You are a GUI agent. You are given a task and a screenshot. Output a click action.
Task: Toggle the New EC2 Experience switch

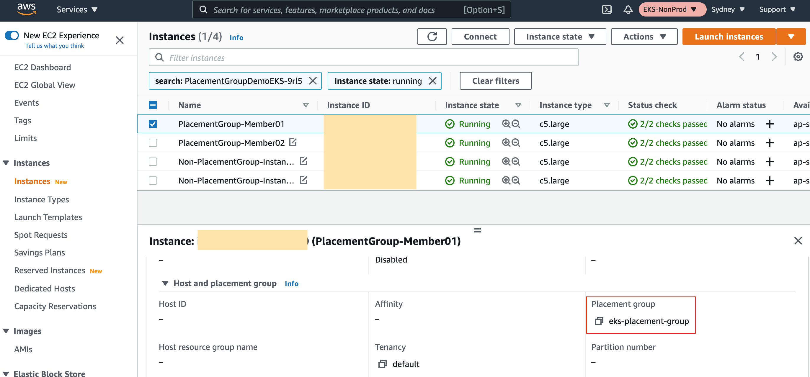click(x=12, y=35)
